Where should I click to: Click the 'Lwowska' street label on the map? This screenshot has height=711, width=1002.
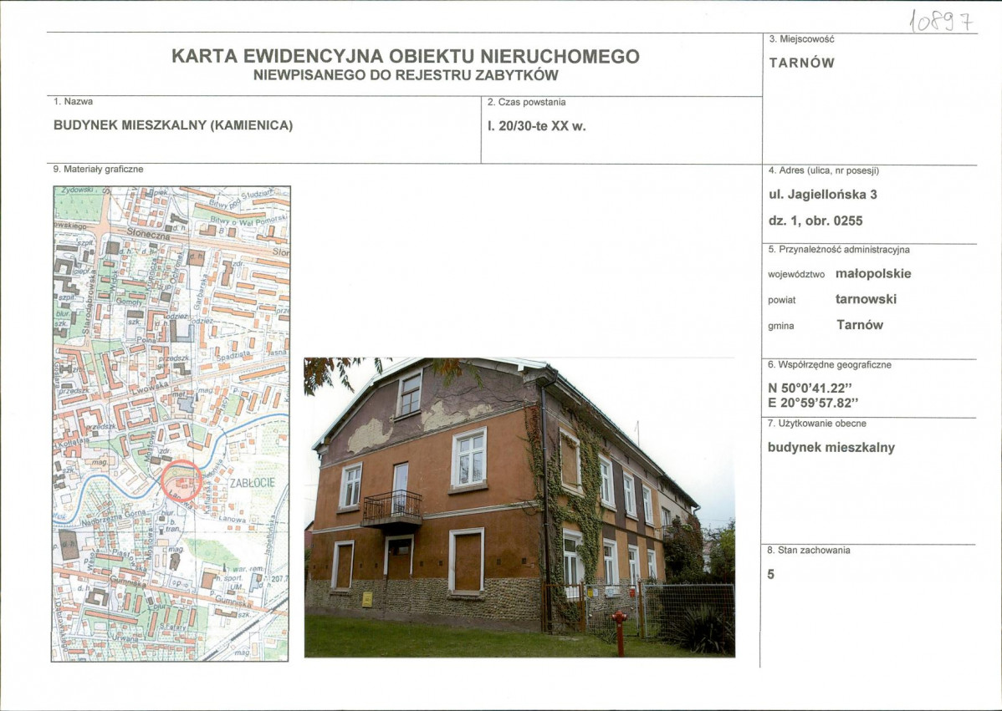pyautogui.click(x=151, y=388)
